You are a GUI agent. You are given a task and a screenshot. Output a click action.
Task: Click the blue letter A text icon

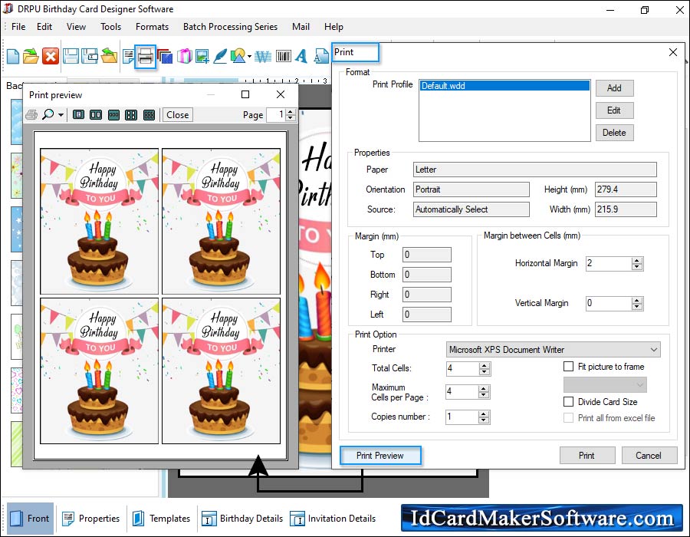pos(301,56)
